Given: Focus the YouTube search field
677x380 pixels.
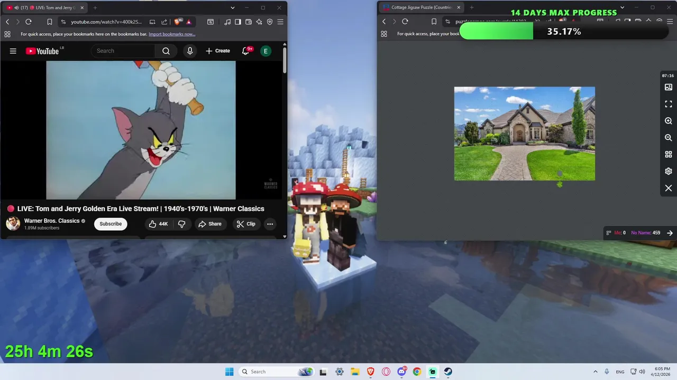Looking at the screenshot, I should [x=124, y=51].
